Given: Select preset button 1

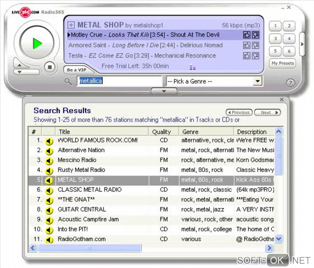Looking at the screenshot, I should point(275,26).
